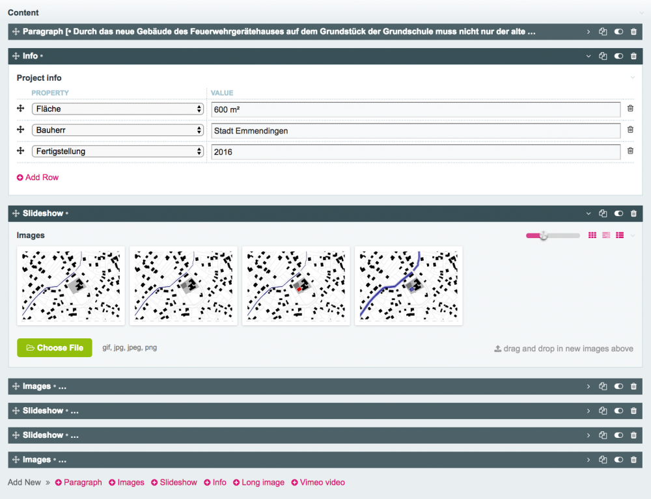Click the thumbnail size slider
Image resolution: width=651 pixels, height=499 pixels.
[x=552, y=236]
